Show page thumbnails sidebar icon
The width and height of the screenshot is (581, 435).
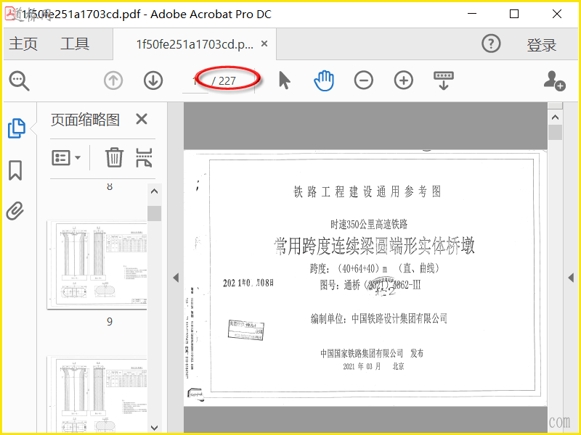coord(16,128)
